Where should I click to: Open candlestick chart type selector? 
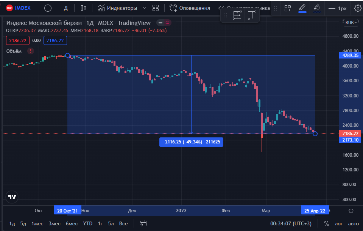83,8
